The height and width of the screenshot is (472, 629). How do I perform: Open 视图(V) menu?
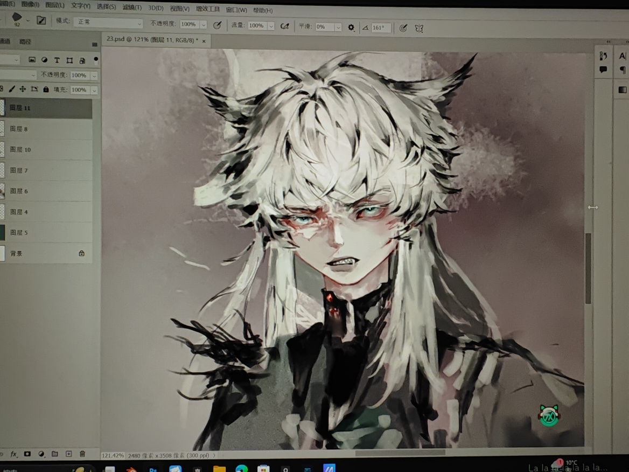(x=180, y=9)
